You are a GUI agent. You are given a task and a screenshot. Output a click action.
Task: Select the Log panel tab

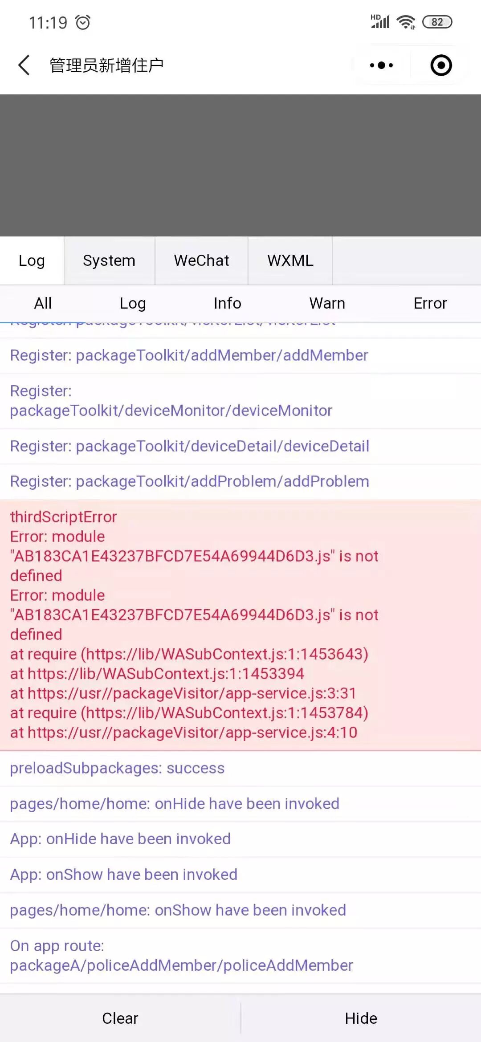tap(32, 260)
